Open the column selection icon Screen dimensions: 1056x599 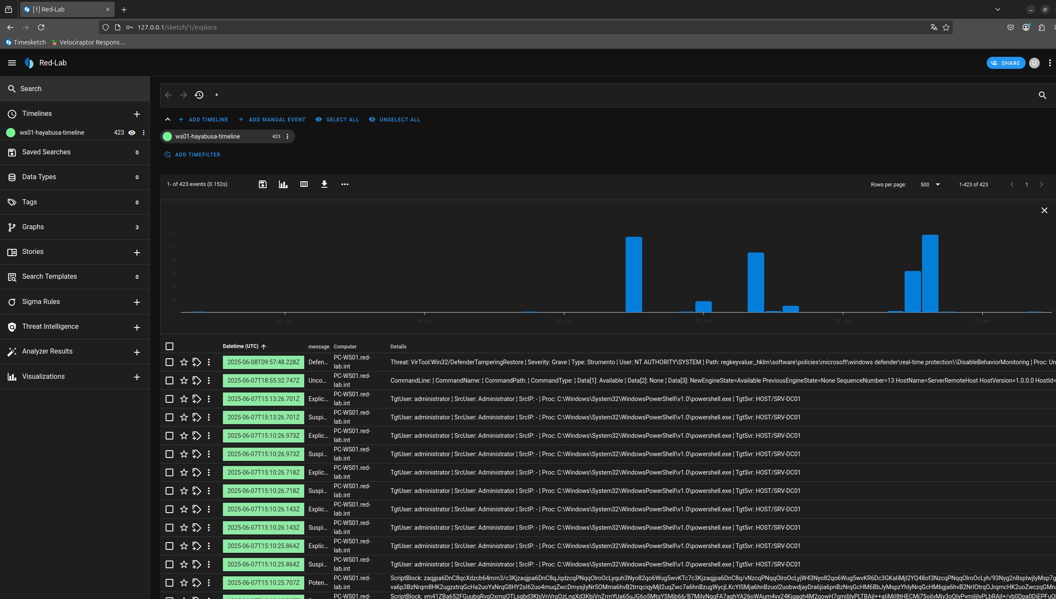coord(304,184)
